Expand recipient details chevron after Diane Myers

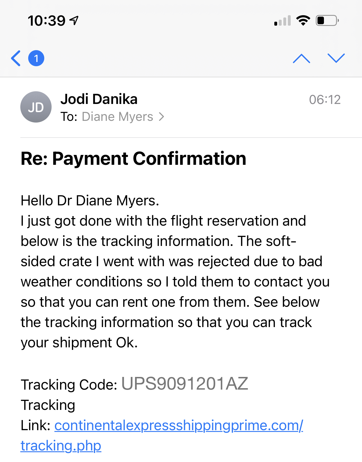tap(161, 117)
